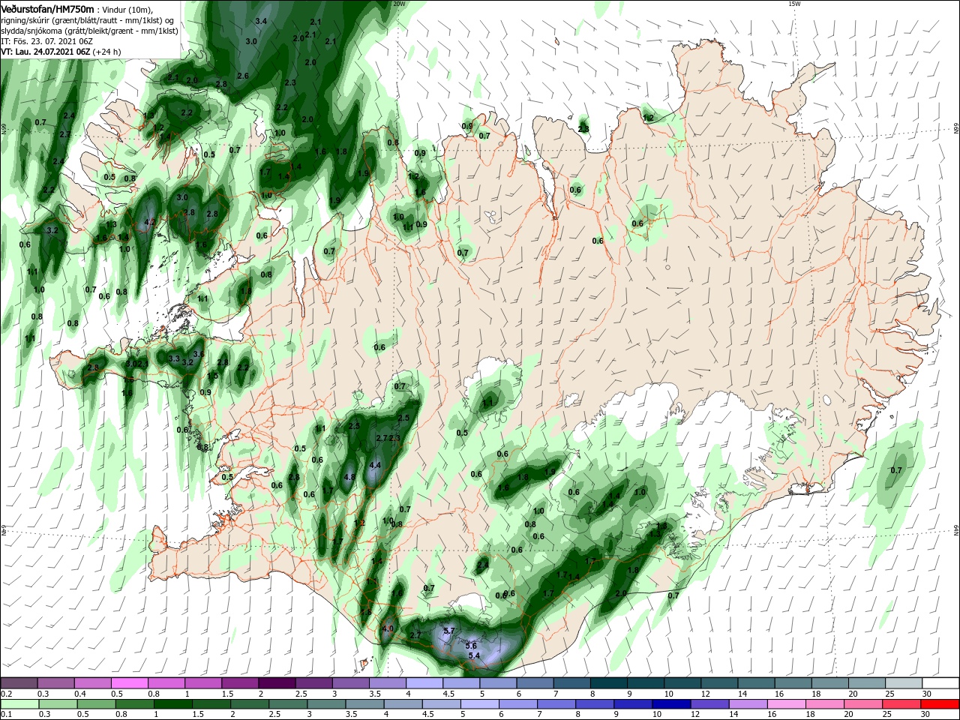Click the darkest green rain swatch labelled 1
Screen dimensions: 960x720
(x=172, y=704)
